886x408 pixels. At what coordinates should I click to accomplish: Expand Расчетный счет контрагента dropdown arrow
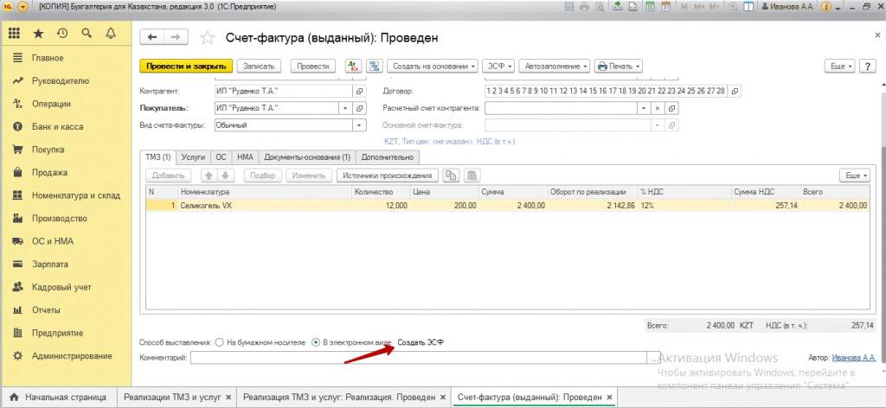644,108
